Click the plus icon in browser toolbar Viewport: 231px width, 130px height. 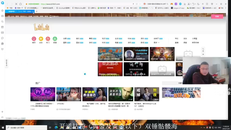(x=203, y=4)
